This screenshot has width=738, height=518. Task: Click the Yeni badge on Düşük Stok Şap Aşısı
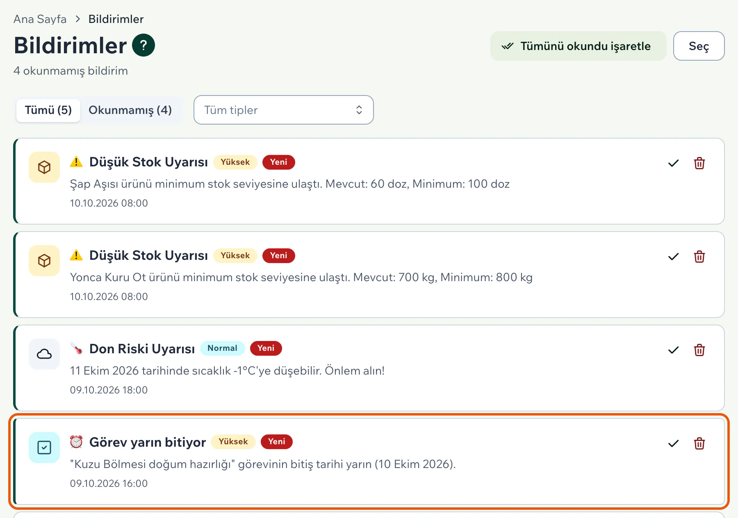tap(278, 162)
